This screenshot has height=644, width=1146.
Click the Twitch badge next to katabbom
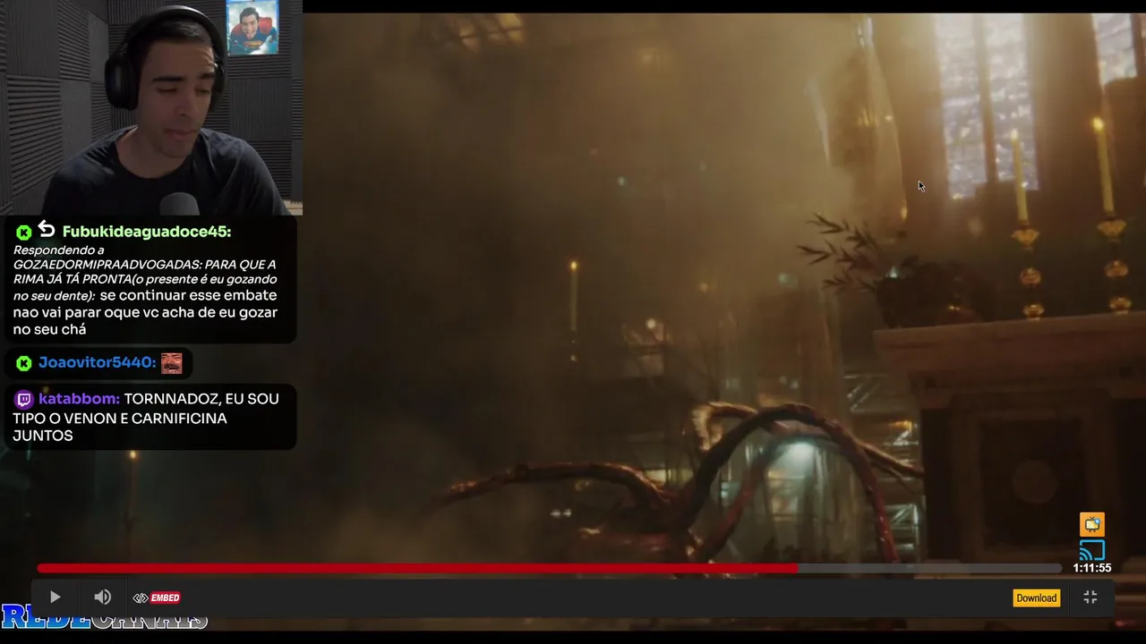[x=24, y=399]
